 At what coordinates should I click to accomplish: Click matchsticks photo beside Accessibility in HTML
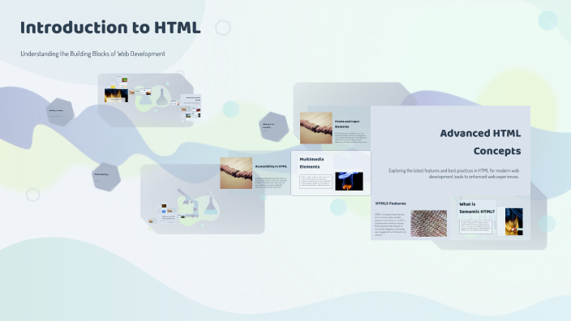(x=236, y=173)
